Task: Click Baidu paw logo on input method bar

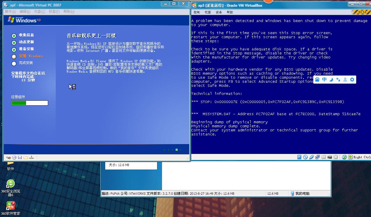Action: [x=317, y=80]
